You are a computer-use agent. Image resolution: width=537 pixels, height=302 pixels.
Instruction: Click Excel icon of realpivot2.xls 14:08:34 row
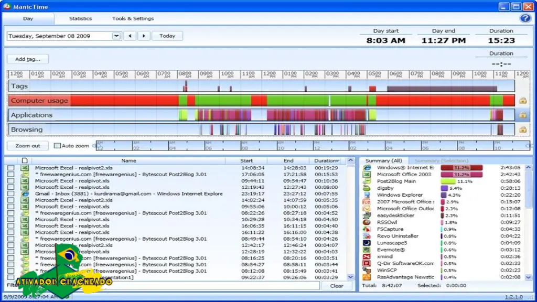coord(25,168)
